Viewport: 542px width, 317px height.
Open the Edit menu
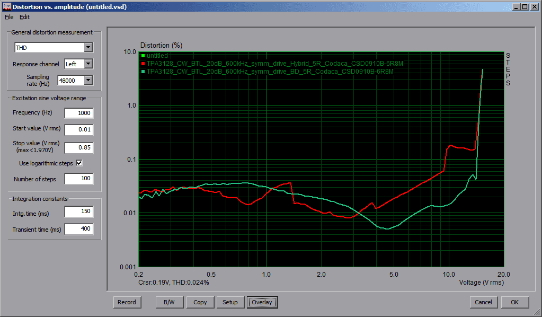[x=25, y=17]
